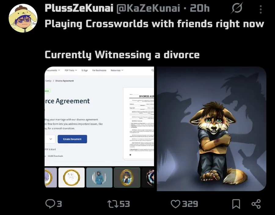This screenshot has width=275, height=215.
Task: Select the E-Sign menu item
Action: (85, 70)
